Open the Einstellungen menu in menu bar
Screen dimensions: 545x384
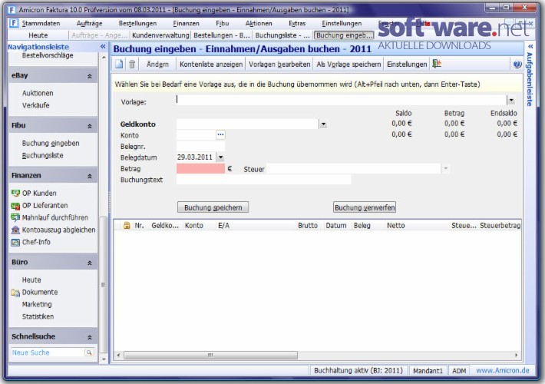point(342,23)
